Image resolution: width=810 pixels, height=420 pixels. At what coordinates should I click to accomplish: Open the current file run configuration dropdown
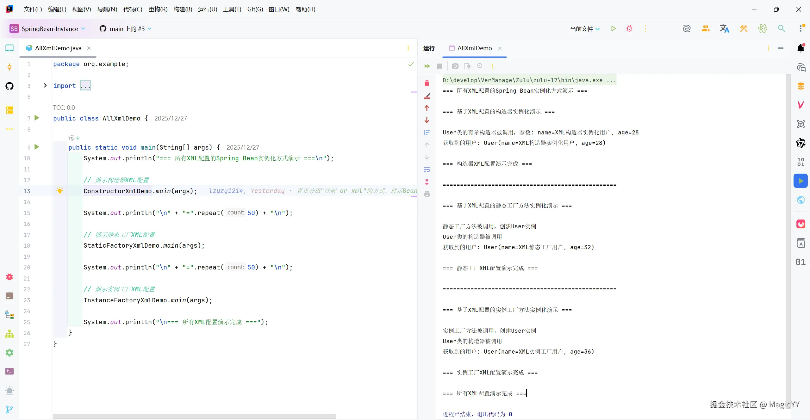click(585, 29)
